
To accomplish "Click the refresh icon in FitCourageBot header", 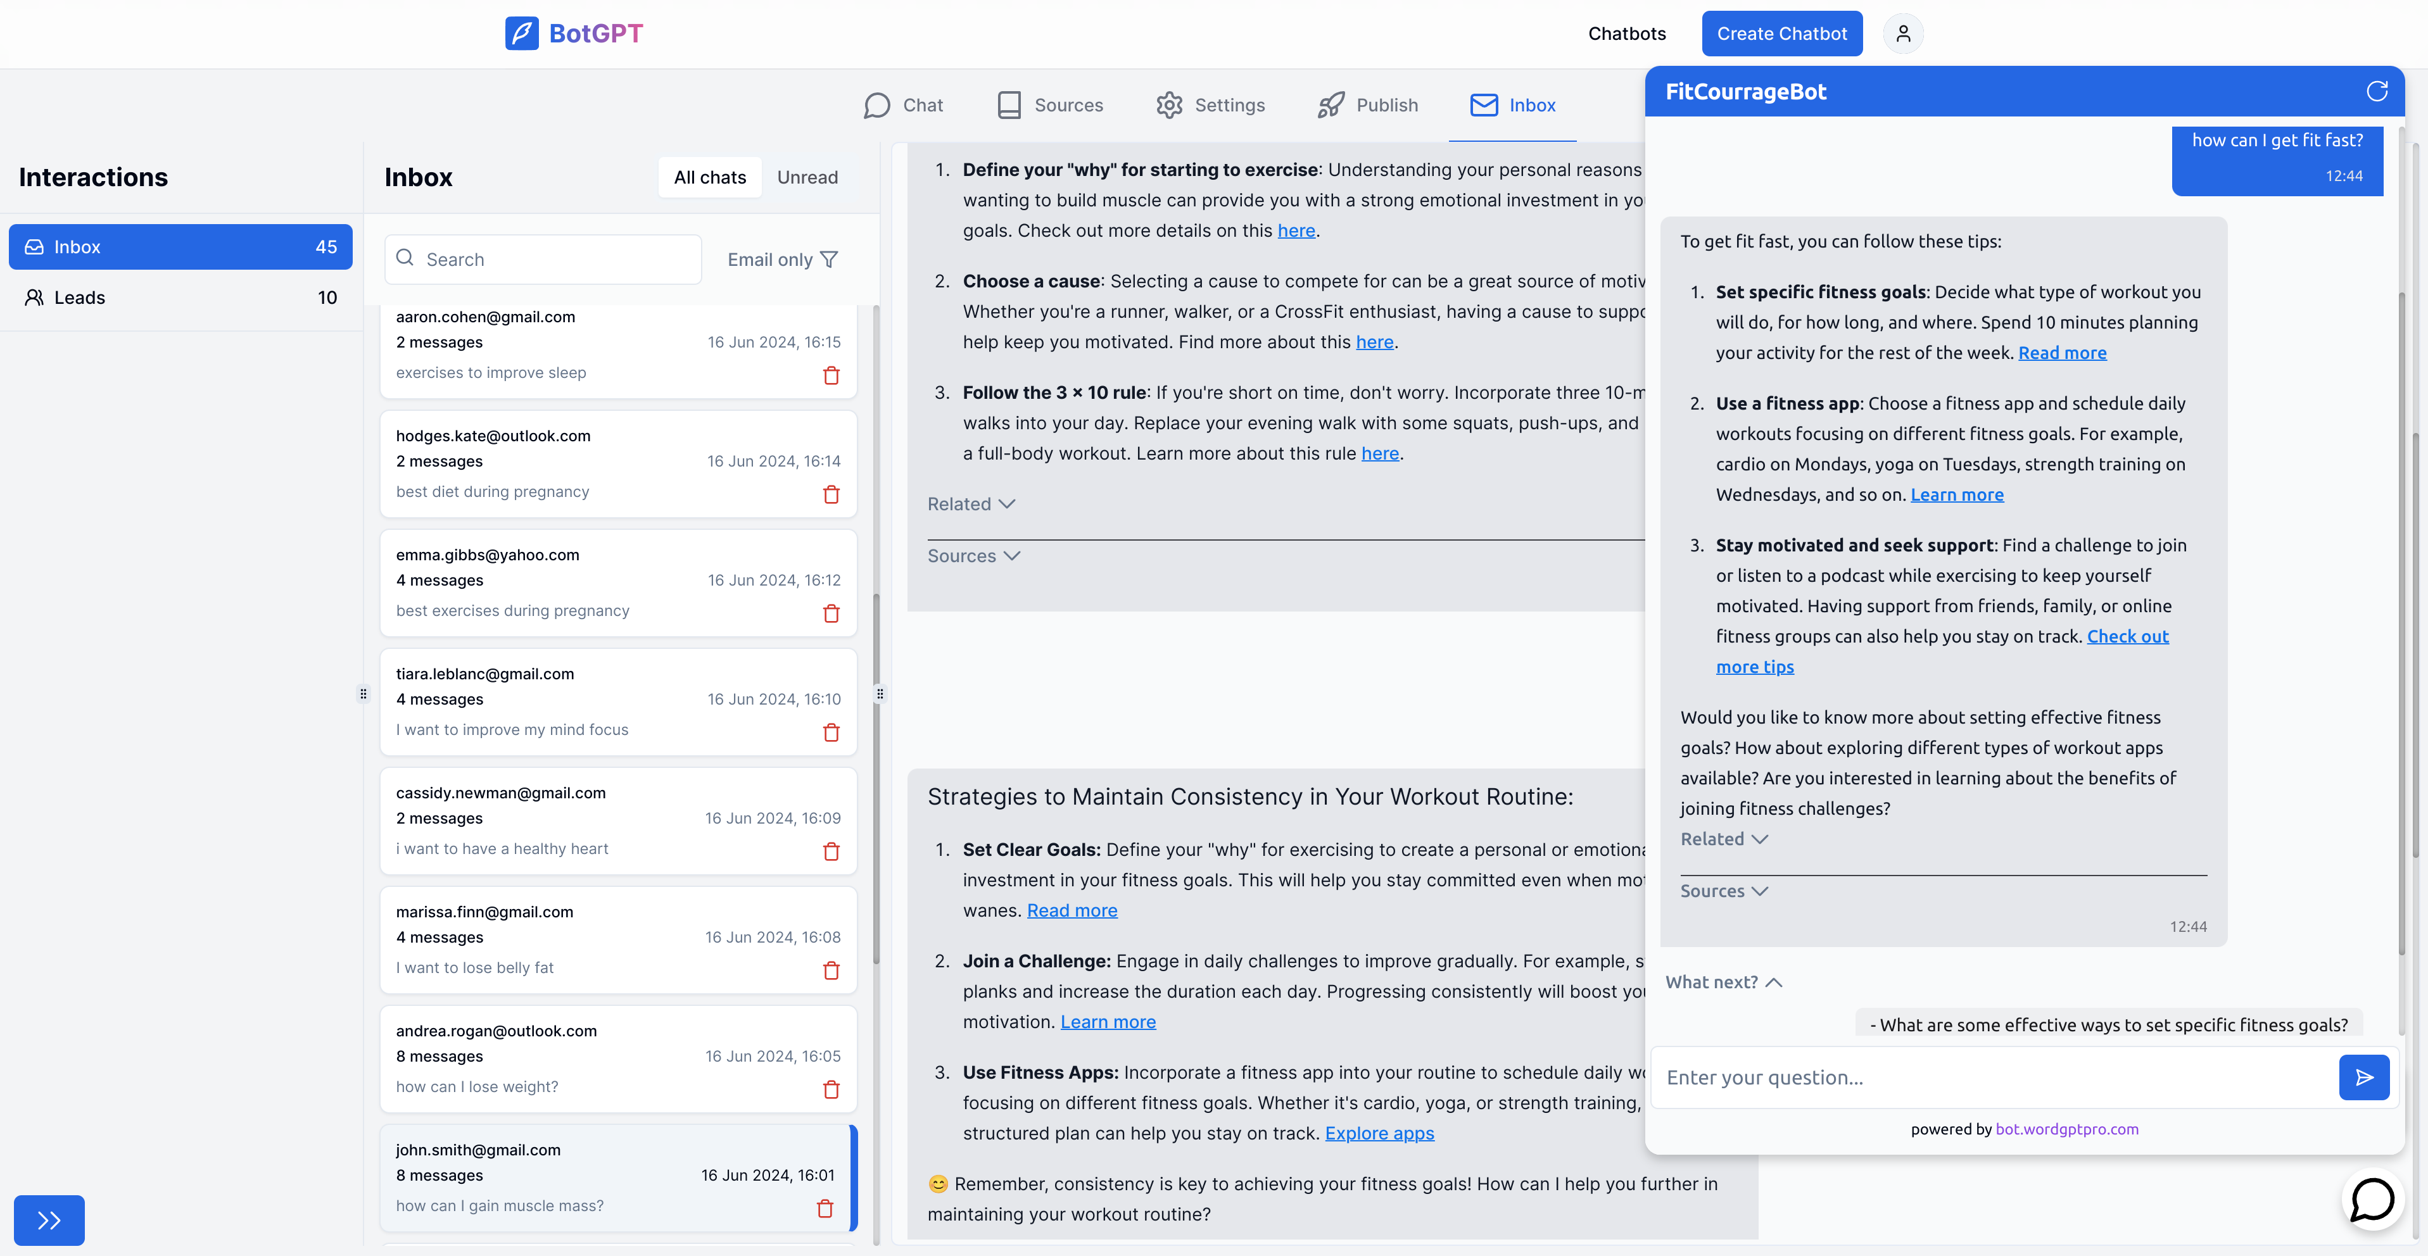I will (x=2376, y=91).
